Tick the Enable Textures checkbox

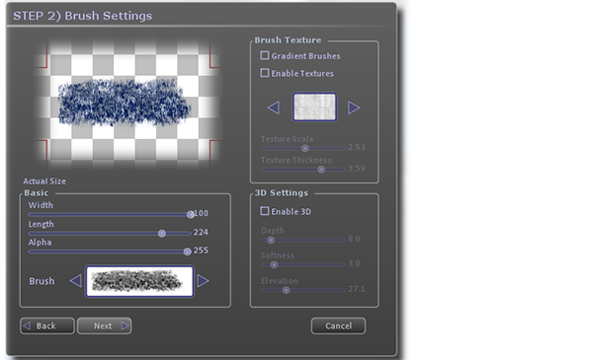coord(265,72)
